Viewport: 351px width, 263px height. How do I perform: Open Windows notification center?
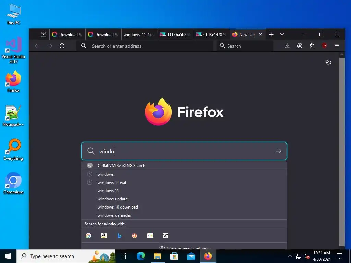(x=340, y=256)
